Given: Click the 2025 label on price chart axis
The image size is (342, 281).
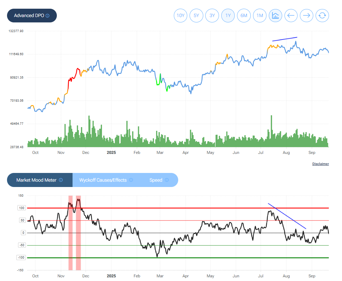Looking at the screenshot, I should click(111, 153).
